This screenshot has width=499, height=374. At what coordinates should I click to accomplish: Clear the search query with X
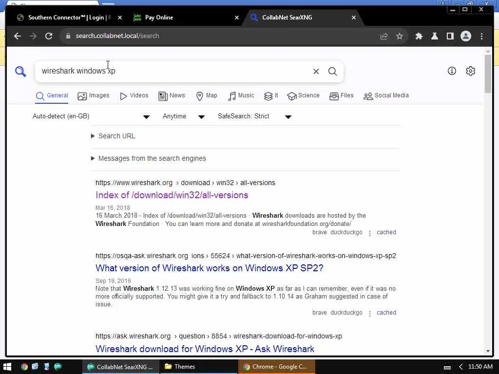pos(316,71)
